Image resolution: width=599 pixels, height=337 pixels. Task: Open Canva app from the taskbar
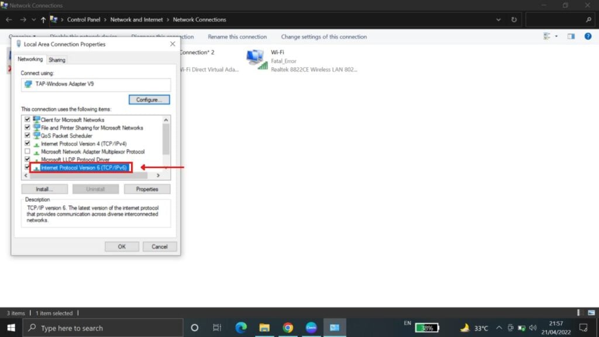[x=311, y=328]
